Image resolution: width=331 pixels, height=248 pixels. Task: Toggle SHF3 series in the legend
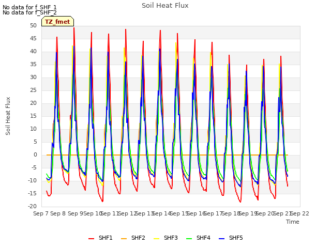(x=165, y=238)
